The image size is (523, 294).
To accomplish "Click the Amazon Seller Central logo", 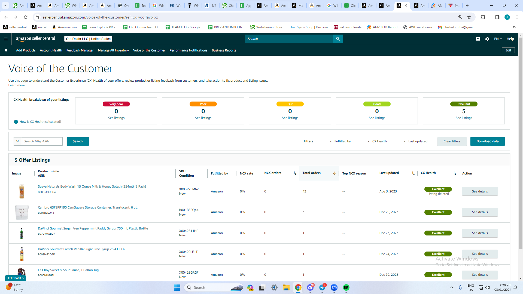I will click(x=35, y=39).
